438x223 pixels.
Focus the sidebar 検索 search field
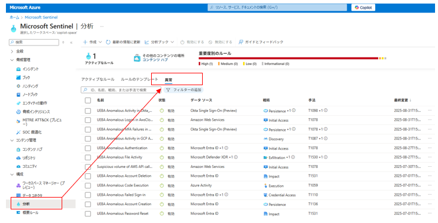pos(34,43)
